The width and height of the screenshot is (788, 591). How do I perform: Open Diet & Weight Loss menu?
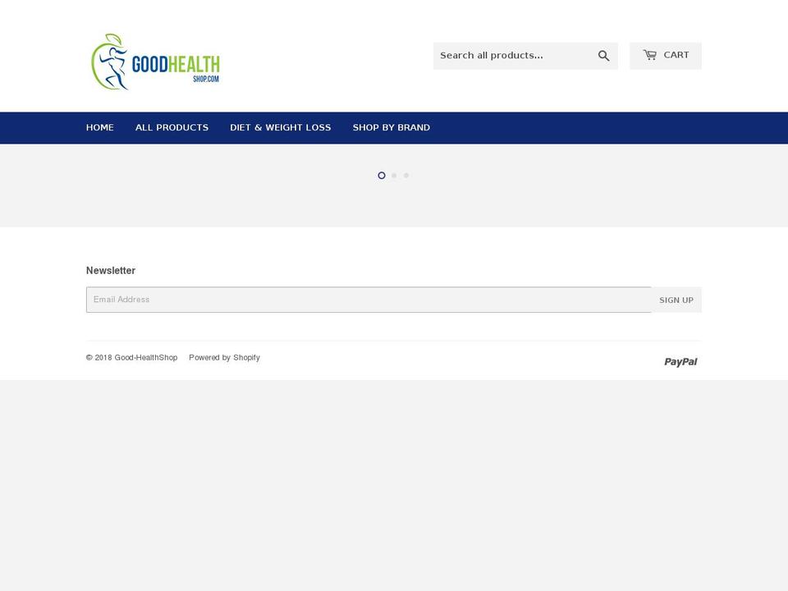tap(281, 128)
